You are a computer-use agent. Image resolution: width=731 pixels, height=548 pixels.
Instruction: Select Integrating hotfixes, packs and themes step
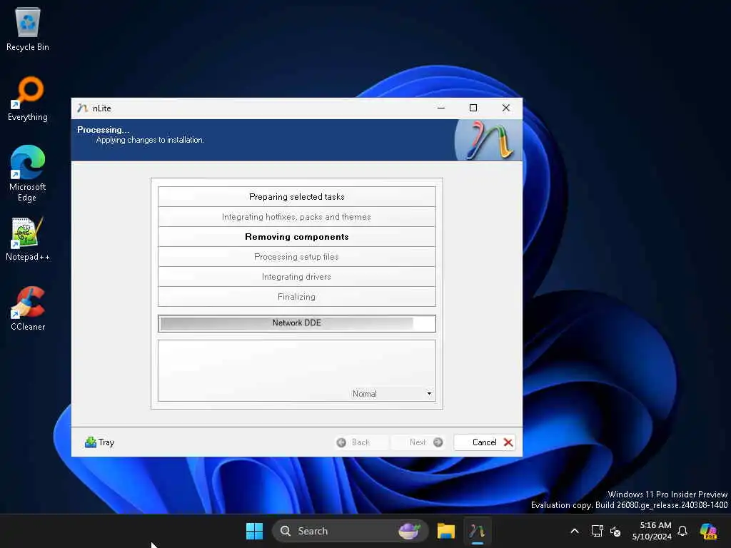pyautogui.click(x=296, y=217)
